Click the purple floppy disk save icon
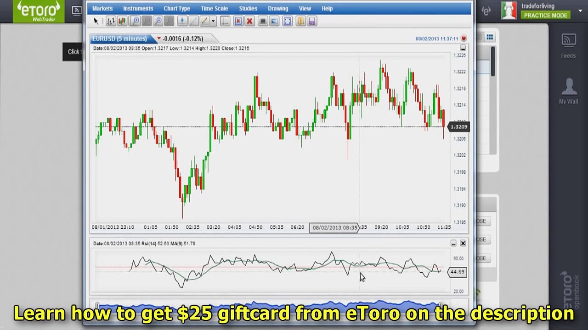This screenshot has width=588, height=330. pyautogui.click(x=312, y=21)
